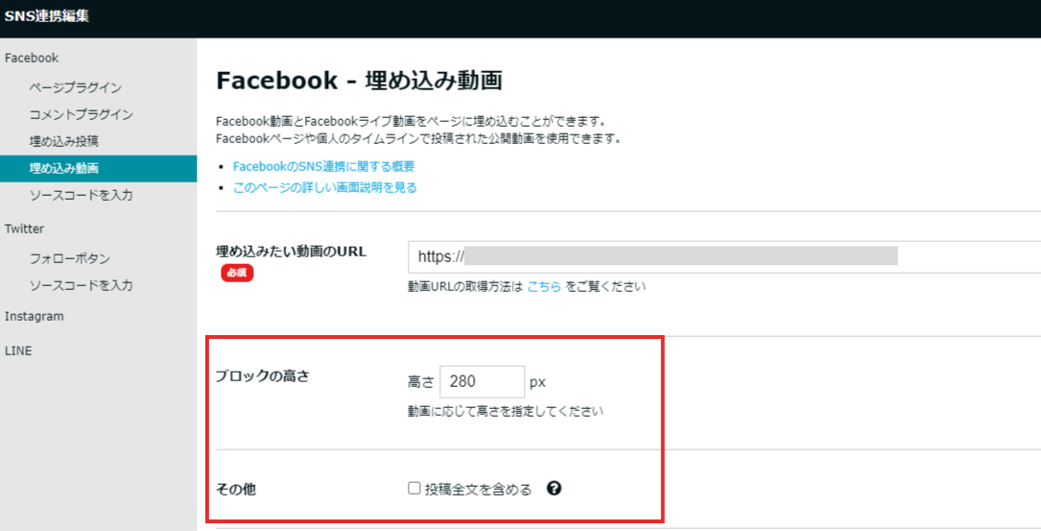Open ソースコードを入力 under Facebook
Viewport: 1041px width, 531px height.
tap(81, 195)
